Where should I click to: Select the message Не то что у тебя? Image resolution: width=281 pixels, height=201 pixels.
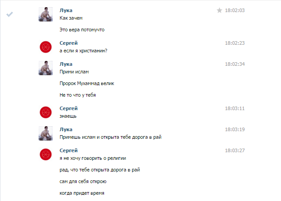pos(78,95)
